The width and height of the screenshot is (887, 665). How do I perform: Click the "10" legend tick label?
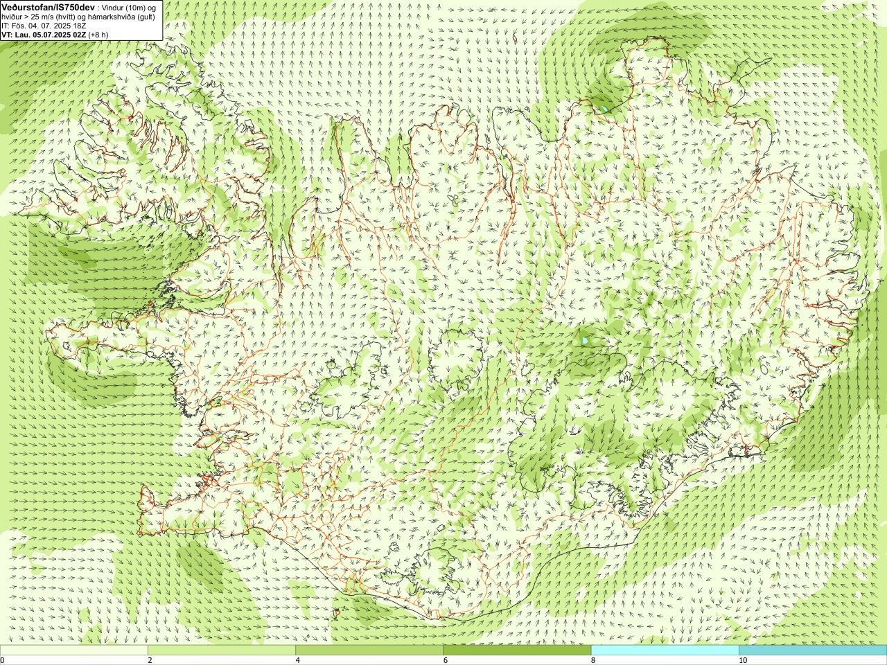click(742, 660)
